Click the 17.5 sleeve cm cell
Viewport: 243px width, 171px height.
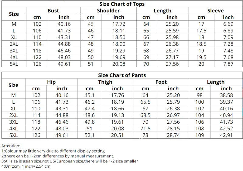click(x=201, y=31)
